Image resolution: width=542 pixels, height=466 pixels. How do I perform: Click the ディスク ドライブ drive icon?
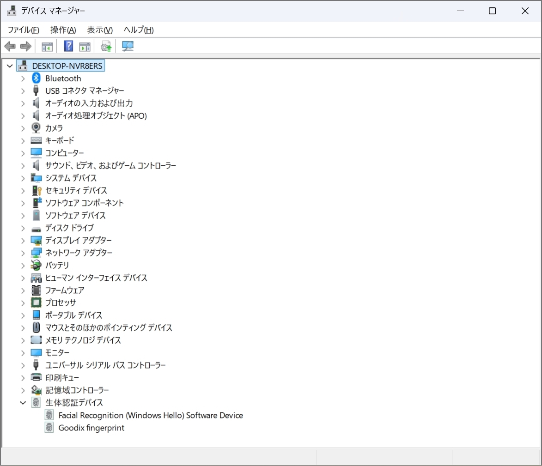click(x=36, y=229)
